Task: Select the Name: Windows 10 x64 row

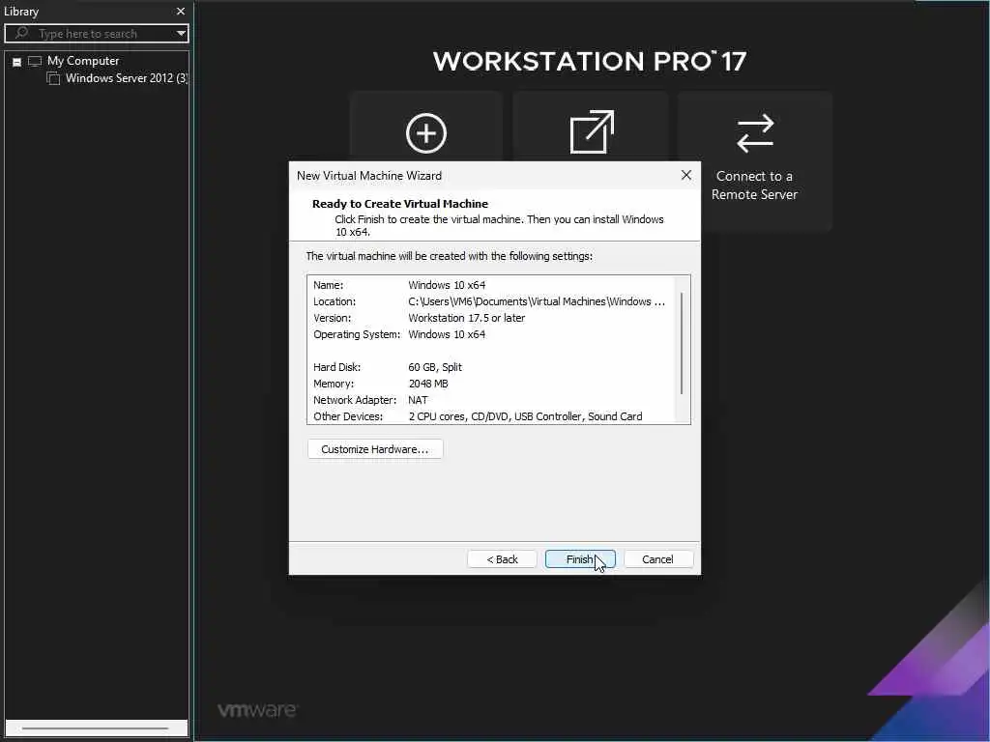Action: (x=490, y=285)
